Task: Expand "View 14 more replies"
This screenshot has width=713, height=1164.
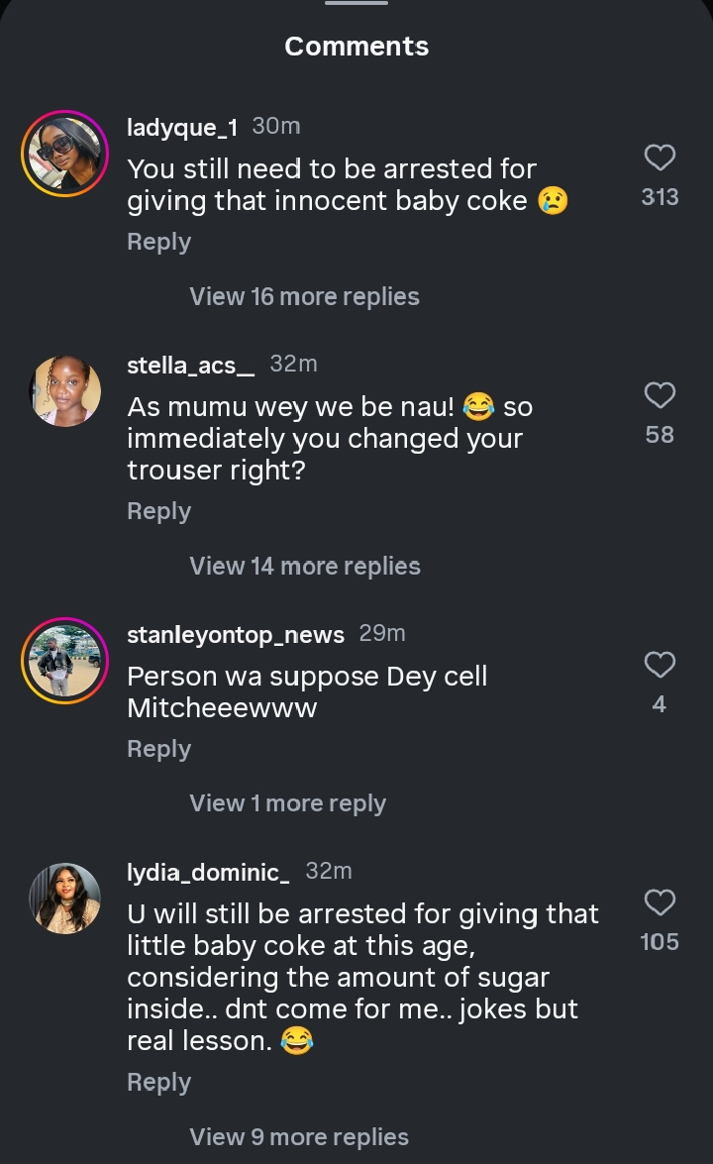Action: (304, 567)
